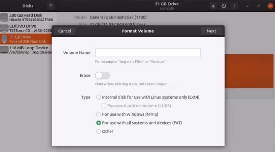Screen dimensions: 275x152
Task: Select the CD/DVD Drive icon
Action: tap(4, 28)
